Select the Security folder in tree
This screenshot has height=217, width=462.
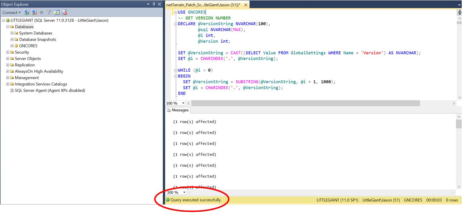click(x=22, y=52)
